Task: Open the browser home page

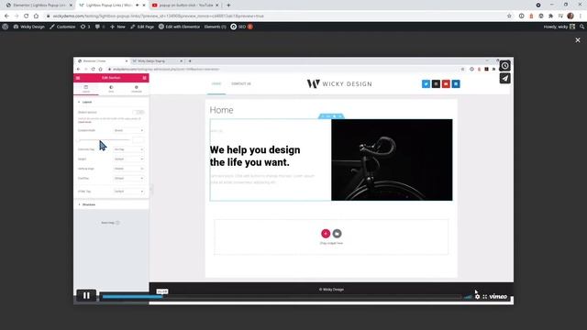Action: coord(36,16)
